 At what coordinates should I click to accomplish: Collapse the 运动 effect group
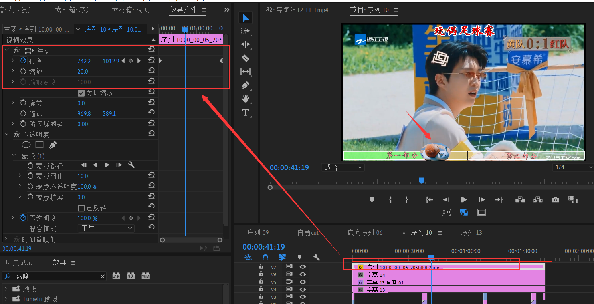tap(7, 50)
